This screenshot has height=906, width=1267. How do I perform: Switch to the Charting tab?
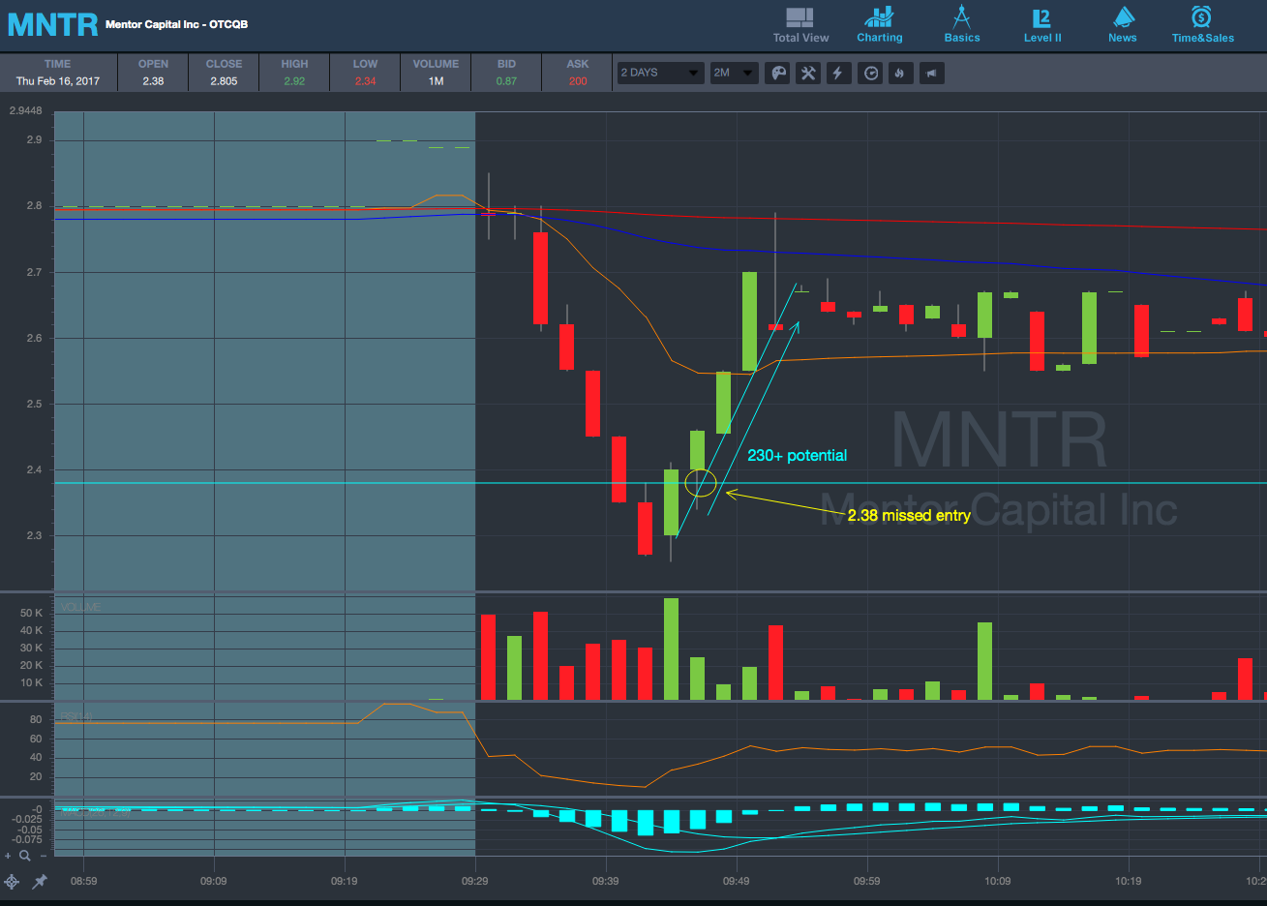coord(880,25)
